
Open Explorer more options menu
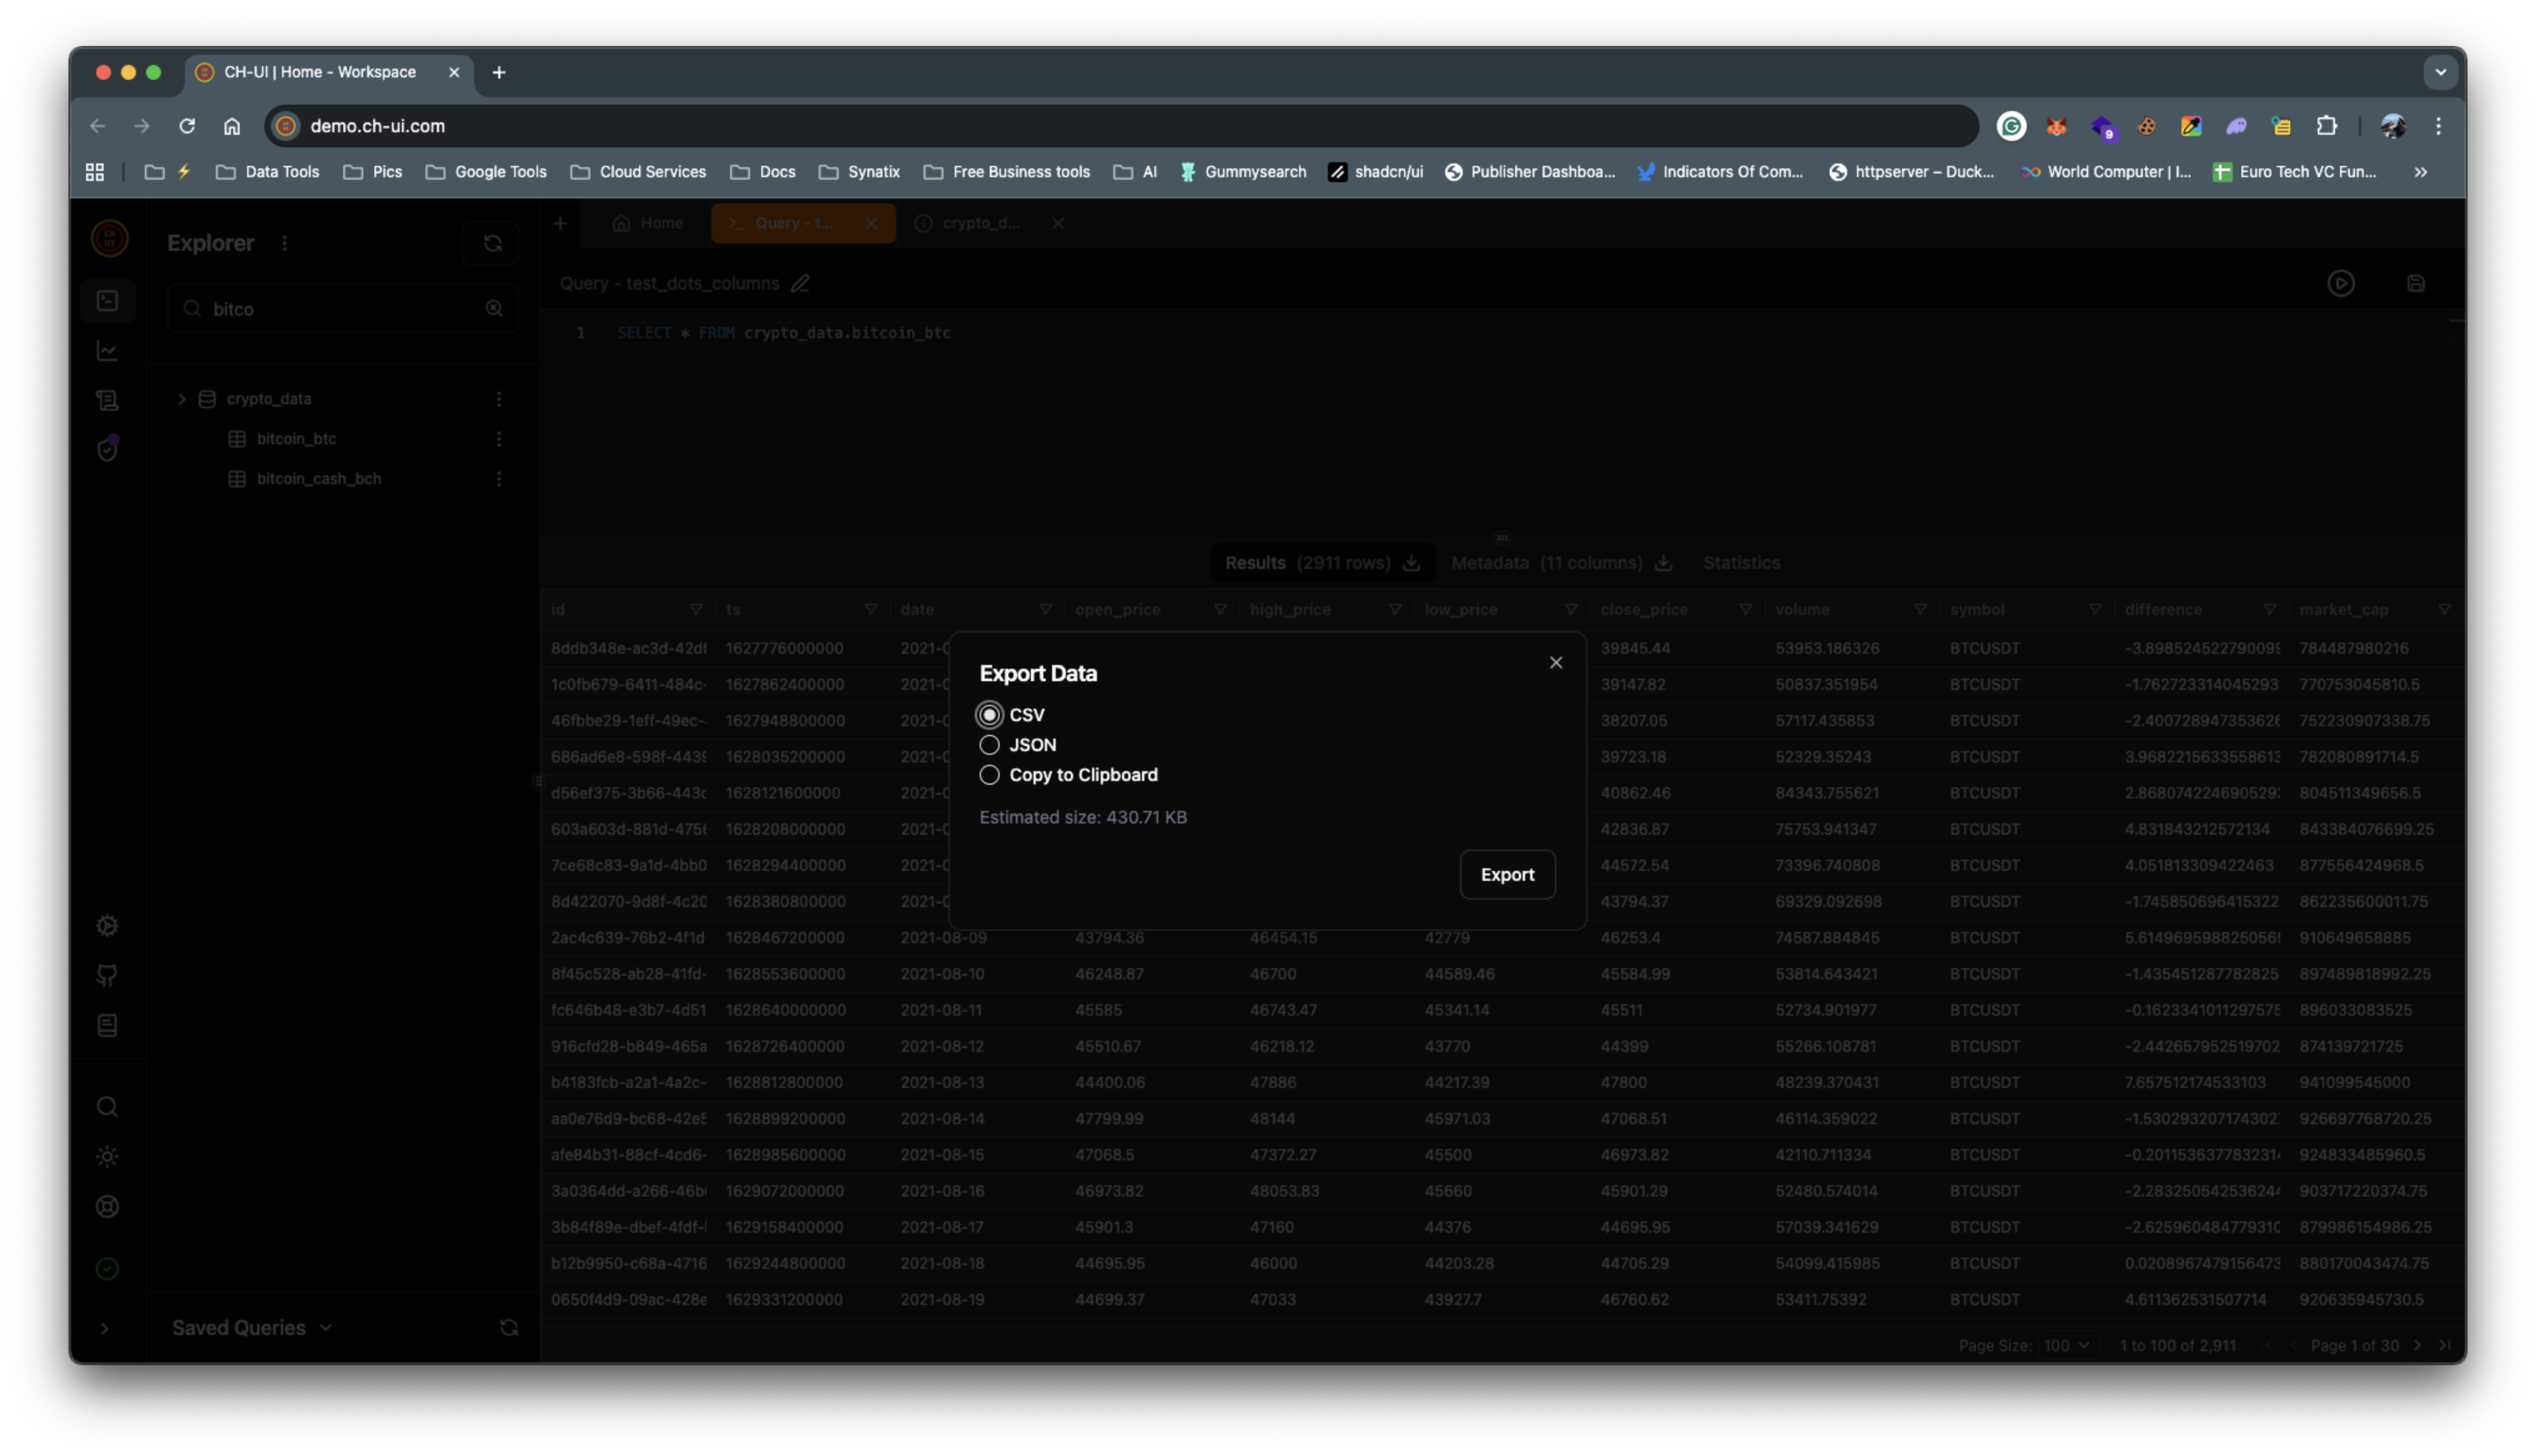pyautogui.click(x=284, y=244)
